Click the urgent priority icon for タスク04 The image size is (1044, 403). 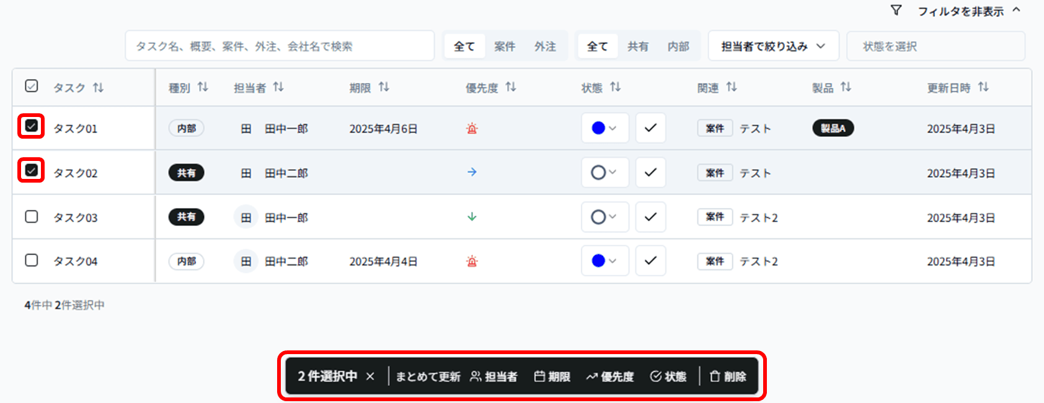point(472,261)
